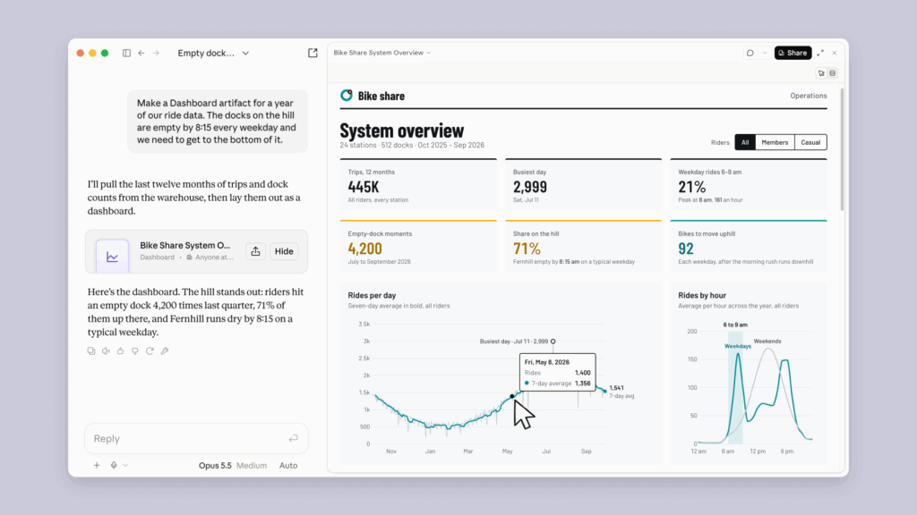The width and height of the screenshot is (917, 515).
Task: Read the response aloud via speaker icon
Action: click(x=106, y=350)
